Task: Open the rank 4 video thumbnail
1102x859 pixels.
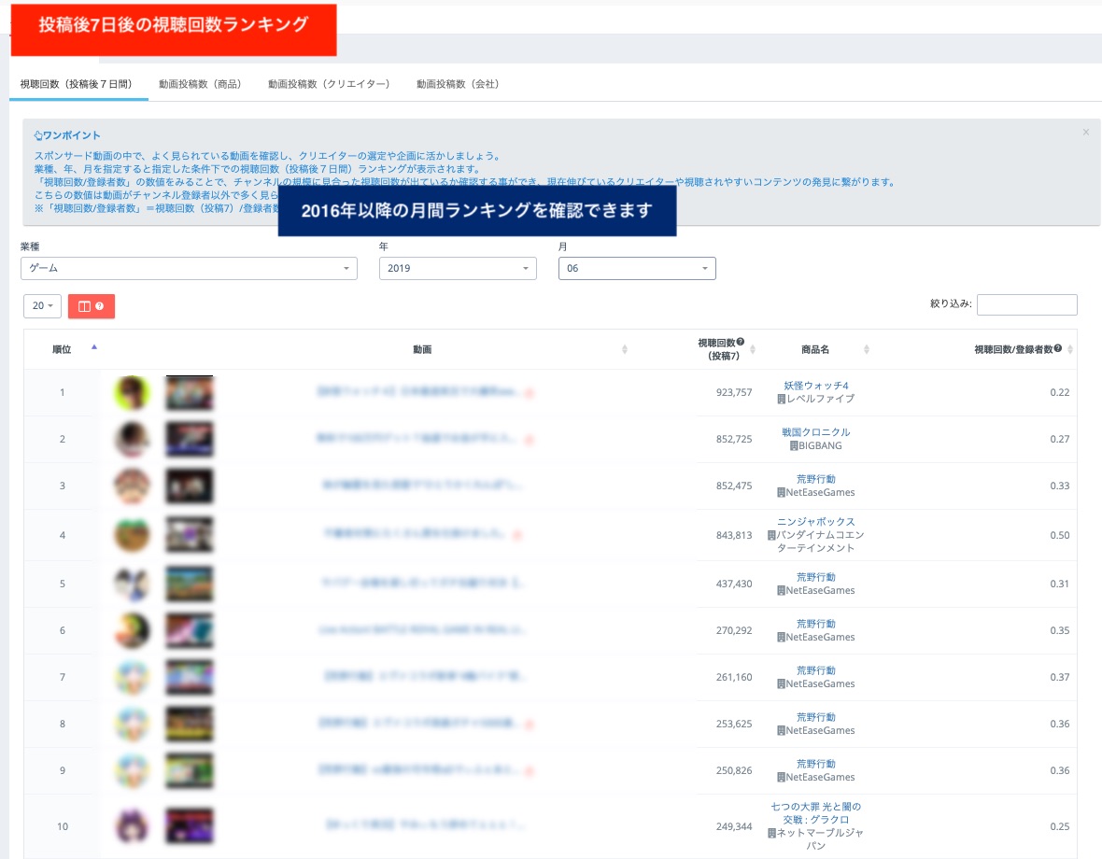Action: coord(189,535)
